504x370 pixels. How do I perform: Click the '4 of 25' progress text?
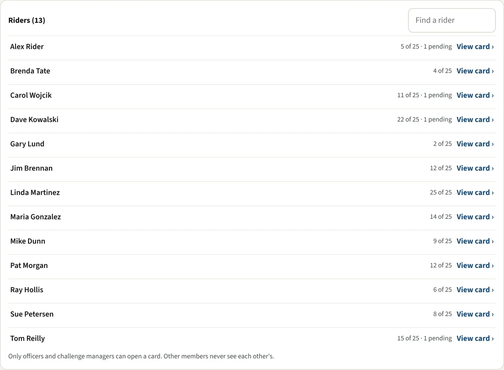[443, 71]
